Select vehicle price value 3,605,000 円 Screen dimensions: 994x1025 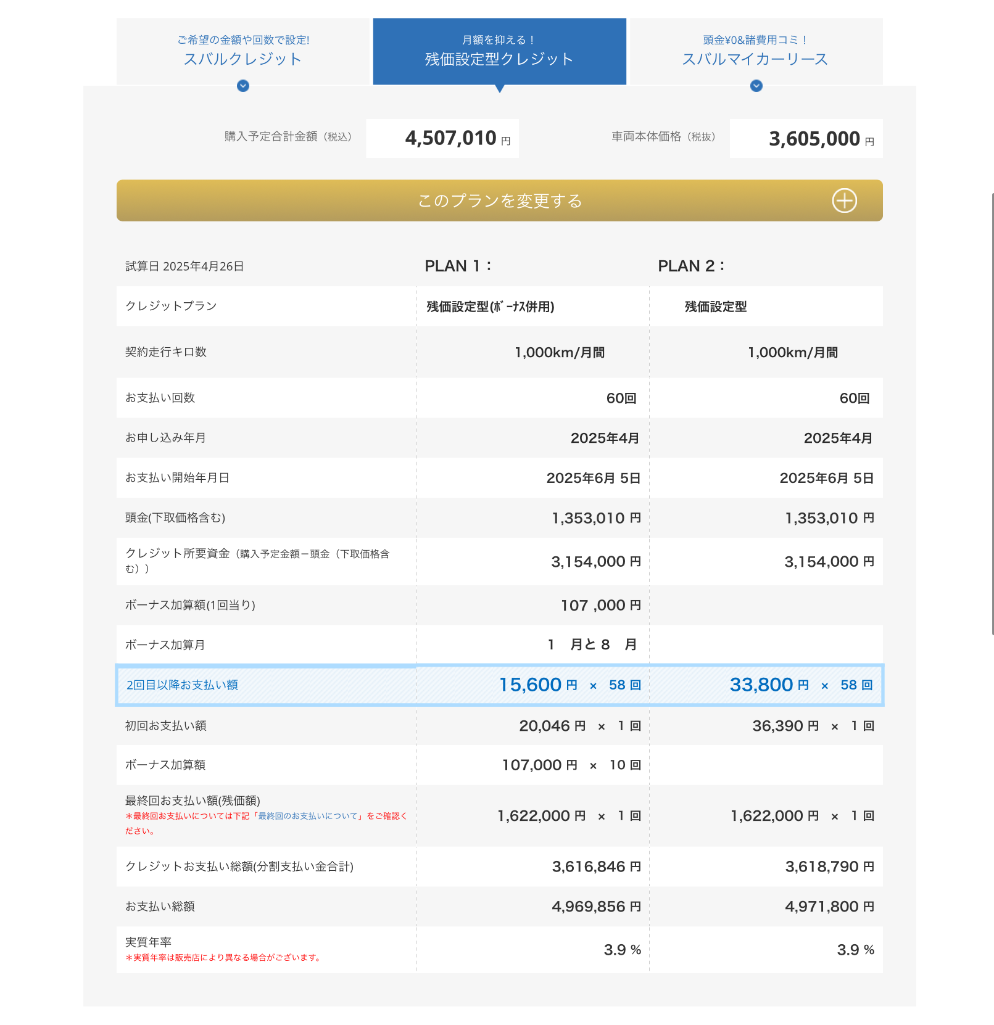821,139
